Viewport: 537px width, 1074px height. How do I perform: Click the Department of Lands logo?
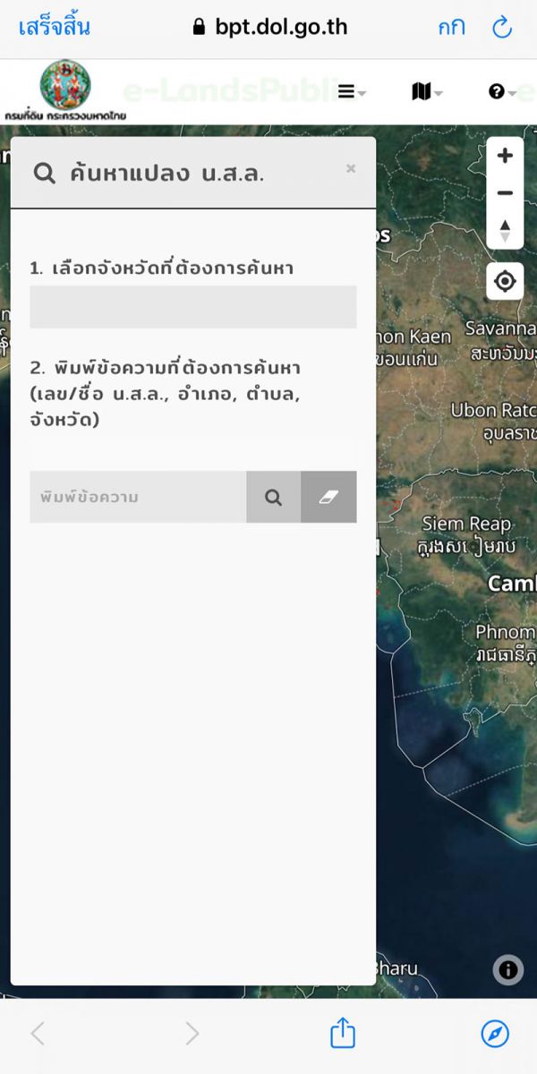click(x=65, y=91)
